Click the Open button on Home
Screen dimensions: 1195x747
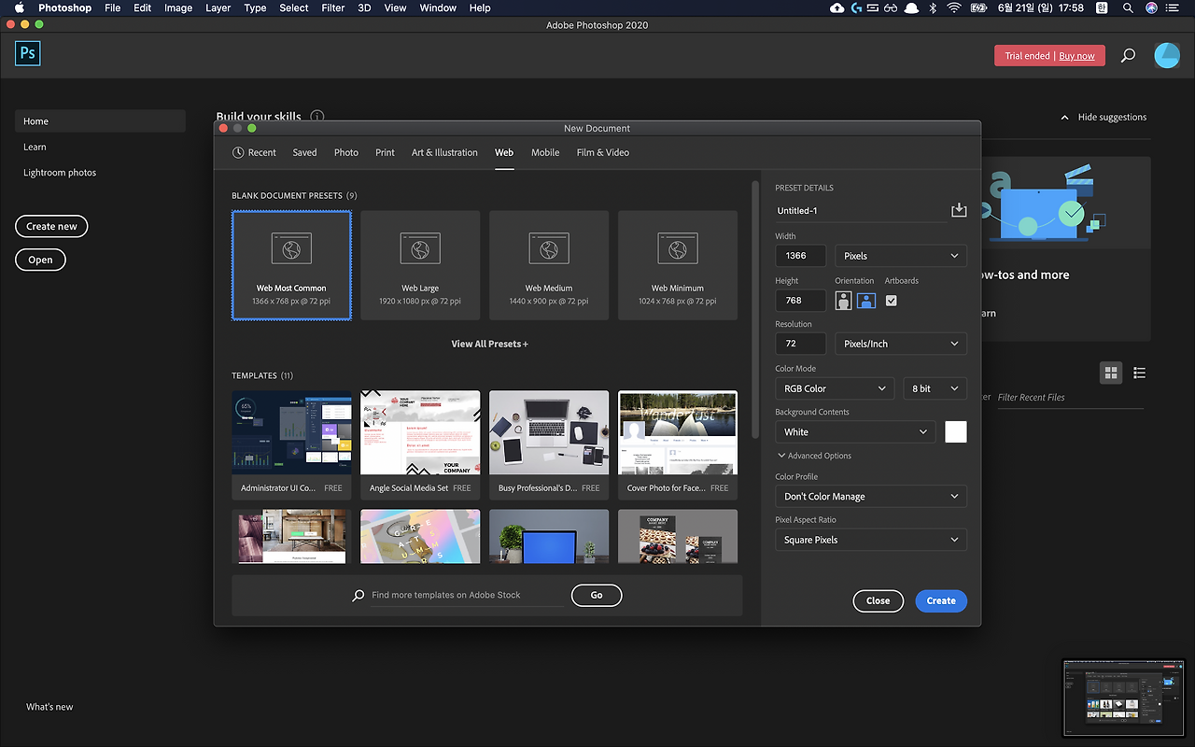click(x=40, y=260)
